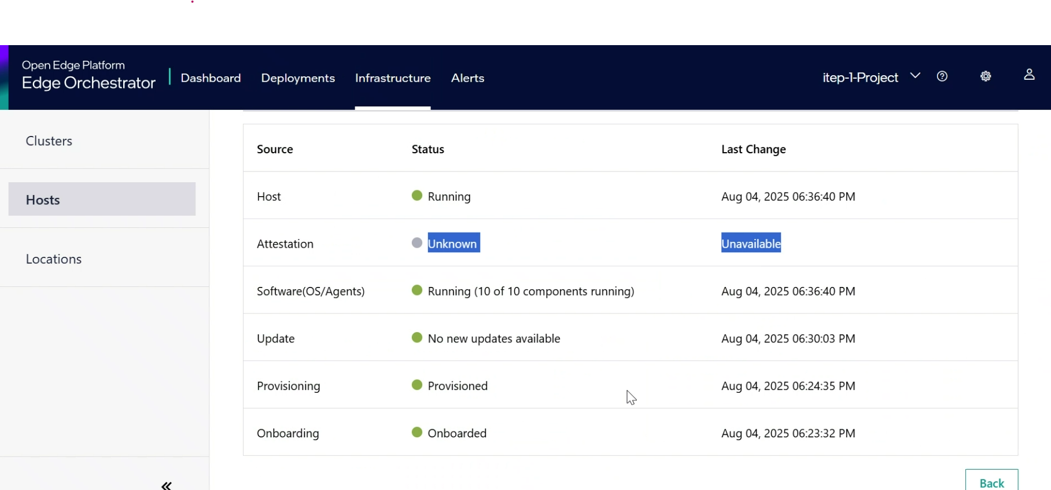Screen dimensions: 1051x490
Task: Collapse the sidebar with double chevron
Action: pos(167,485)
